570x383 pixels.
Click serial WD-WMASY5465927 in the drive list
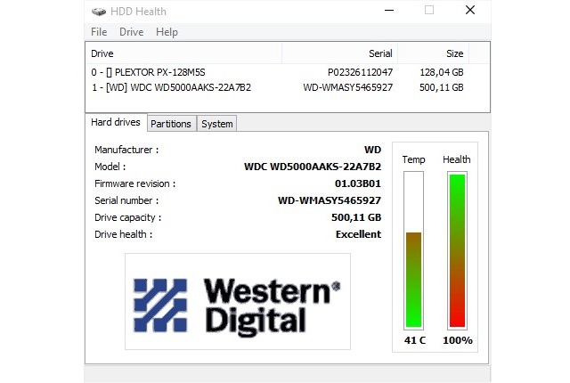(348, 87)
